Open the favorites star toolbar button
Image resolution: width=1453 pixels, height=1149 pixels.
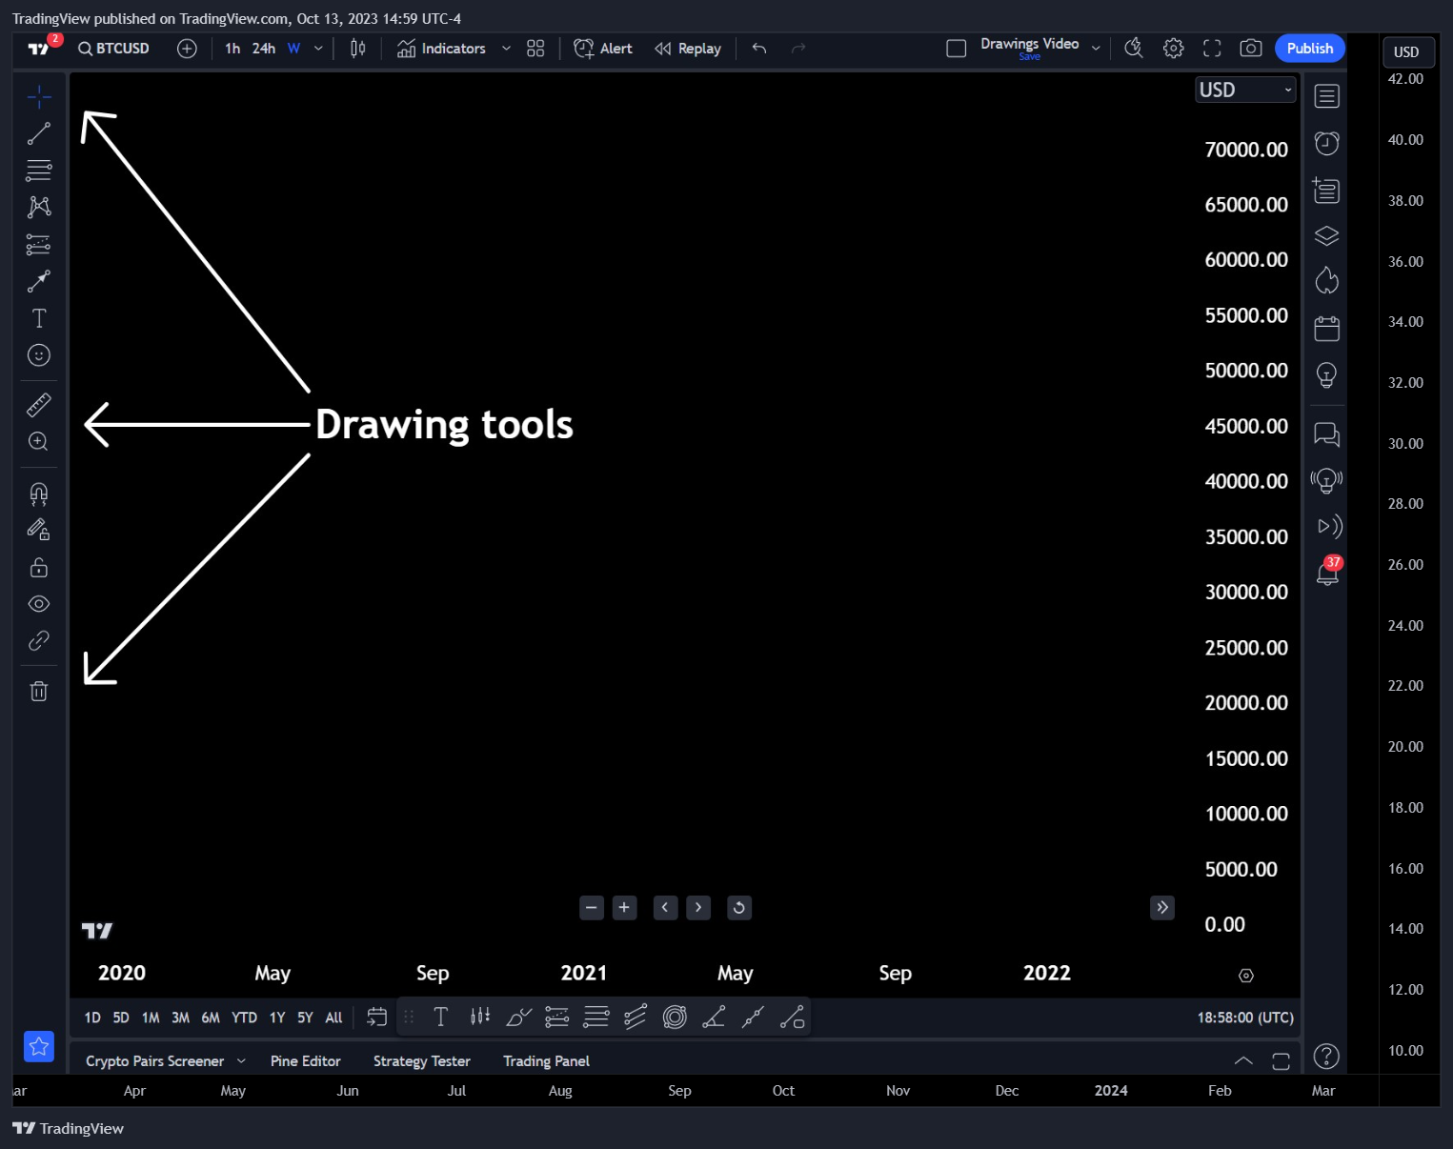[39, 1046]
